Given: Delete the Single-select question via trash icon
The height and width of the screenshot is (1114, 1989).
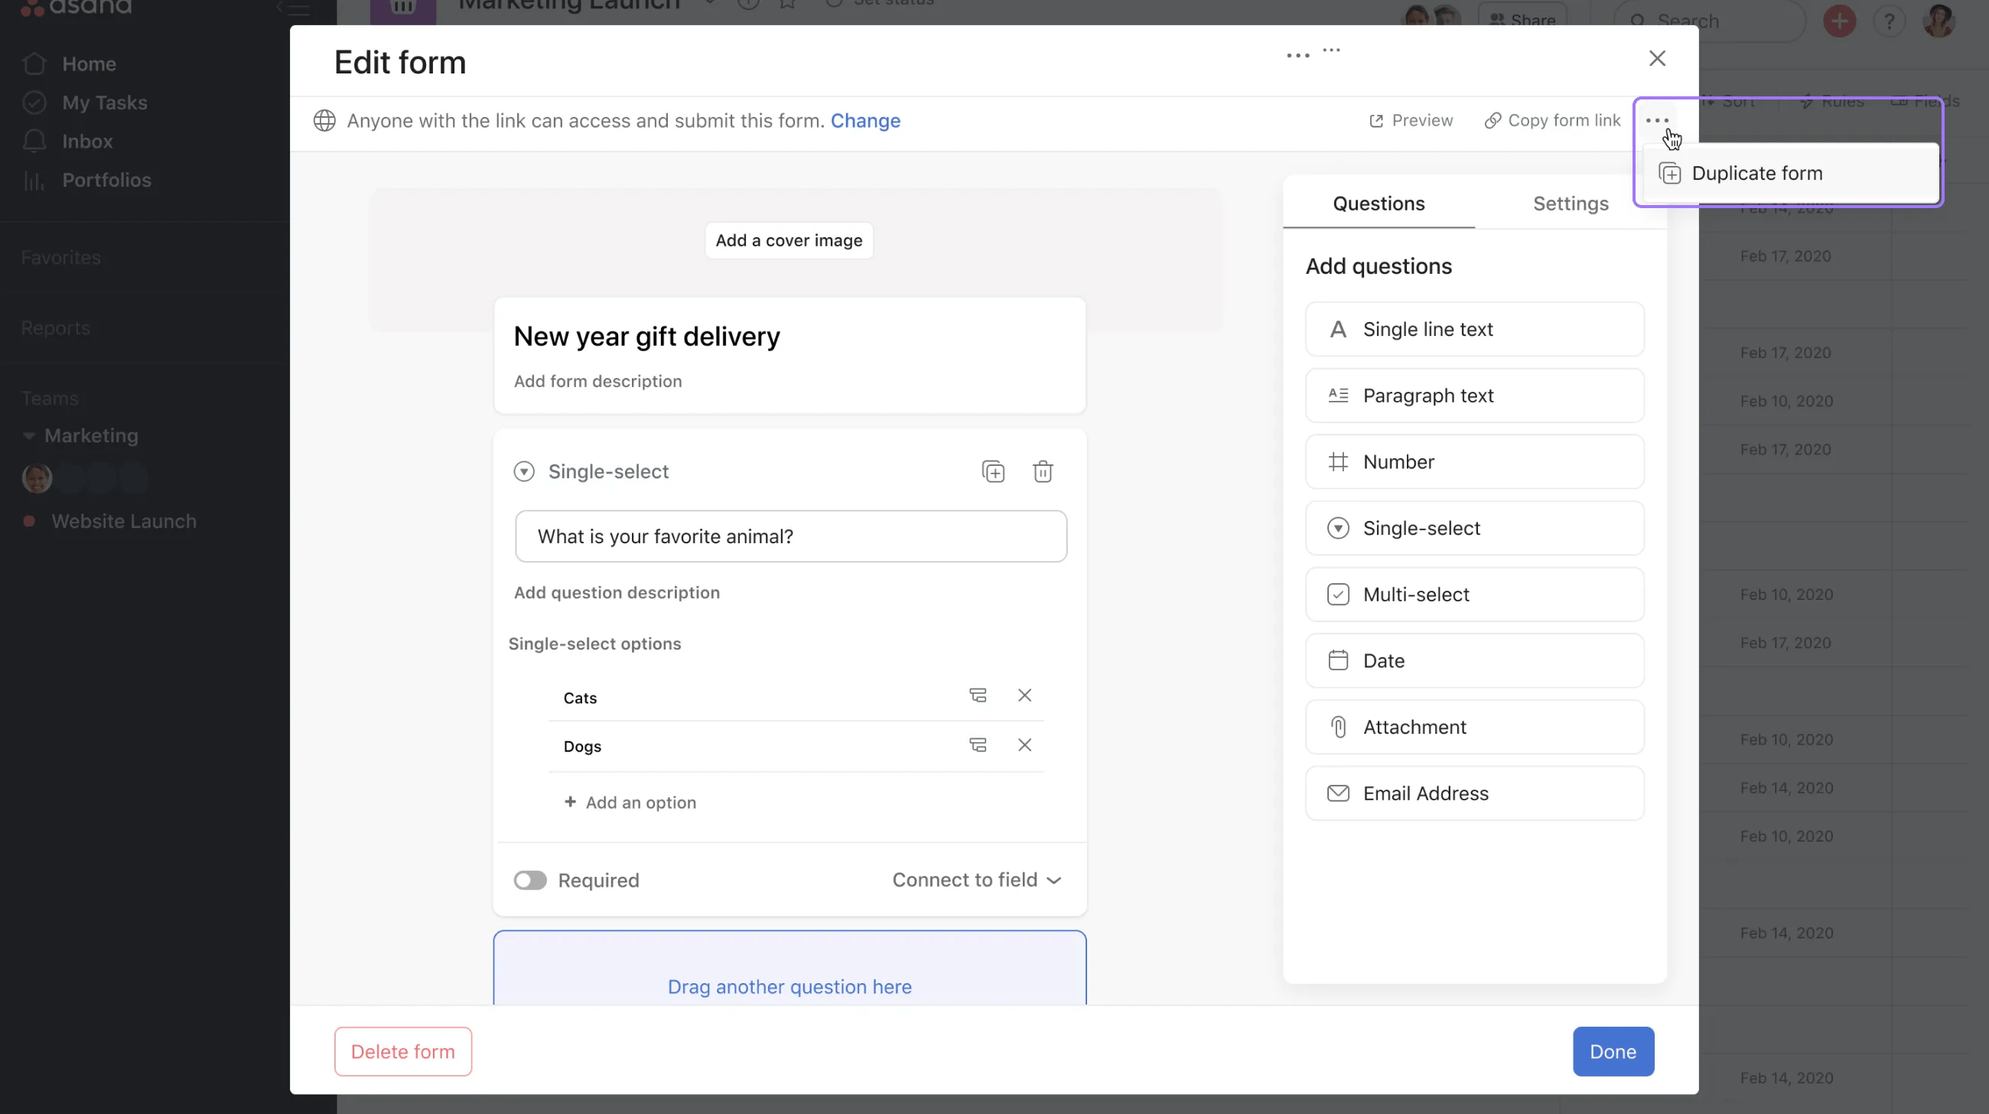Looking at the screenshot, I should pyautogui.click(x=1043, y=471).
